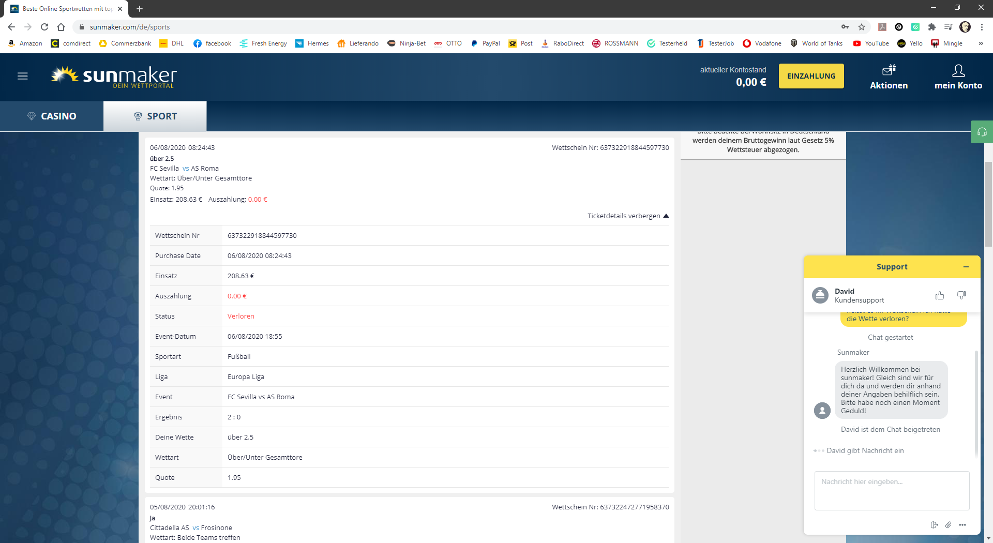Give David a thumbs up rating

tap(940, 295)
